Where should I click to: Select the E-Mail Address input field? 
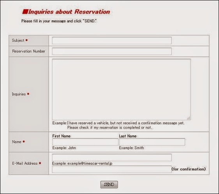coord(112,157)
